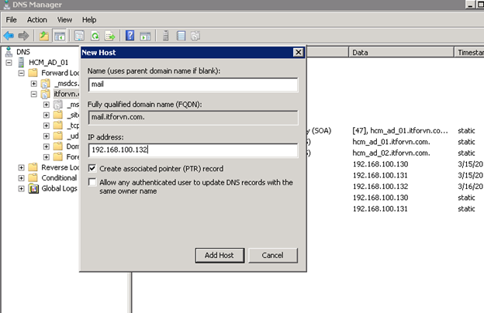
Task: Uncheck Create associated pointer (PTR) record
Action: click(x=93, y=168)
